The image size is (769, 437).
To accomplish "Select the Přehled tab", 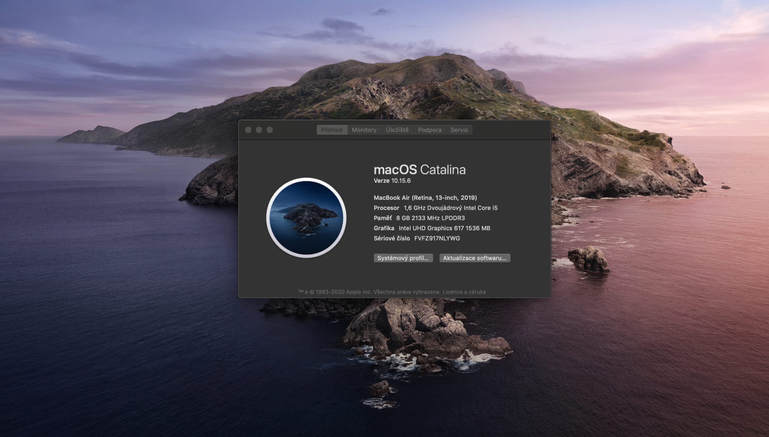I will 332,130.
